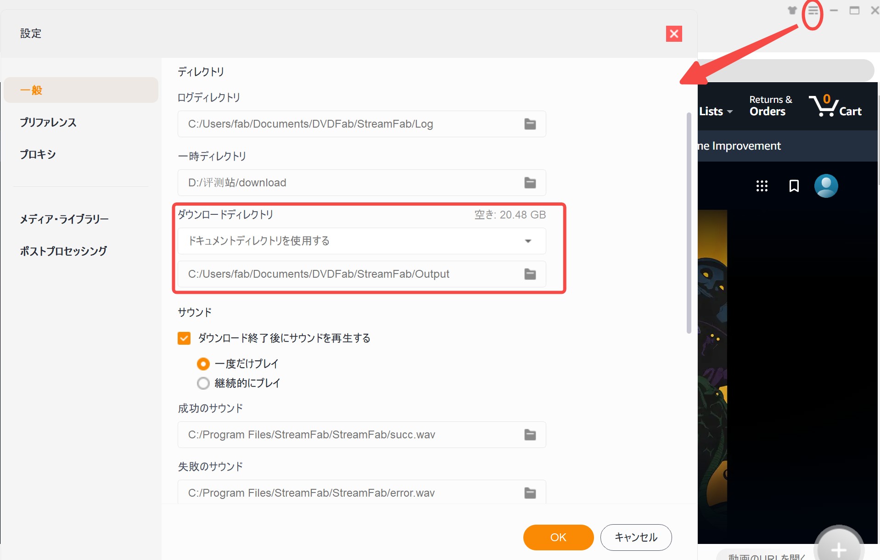Screen dimensions: 880x560
Task: Browse file for success sound succ.wav
Action: tap(530, 435)
